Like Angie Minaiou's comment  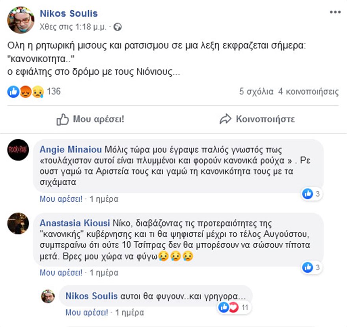pos(61,199)
